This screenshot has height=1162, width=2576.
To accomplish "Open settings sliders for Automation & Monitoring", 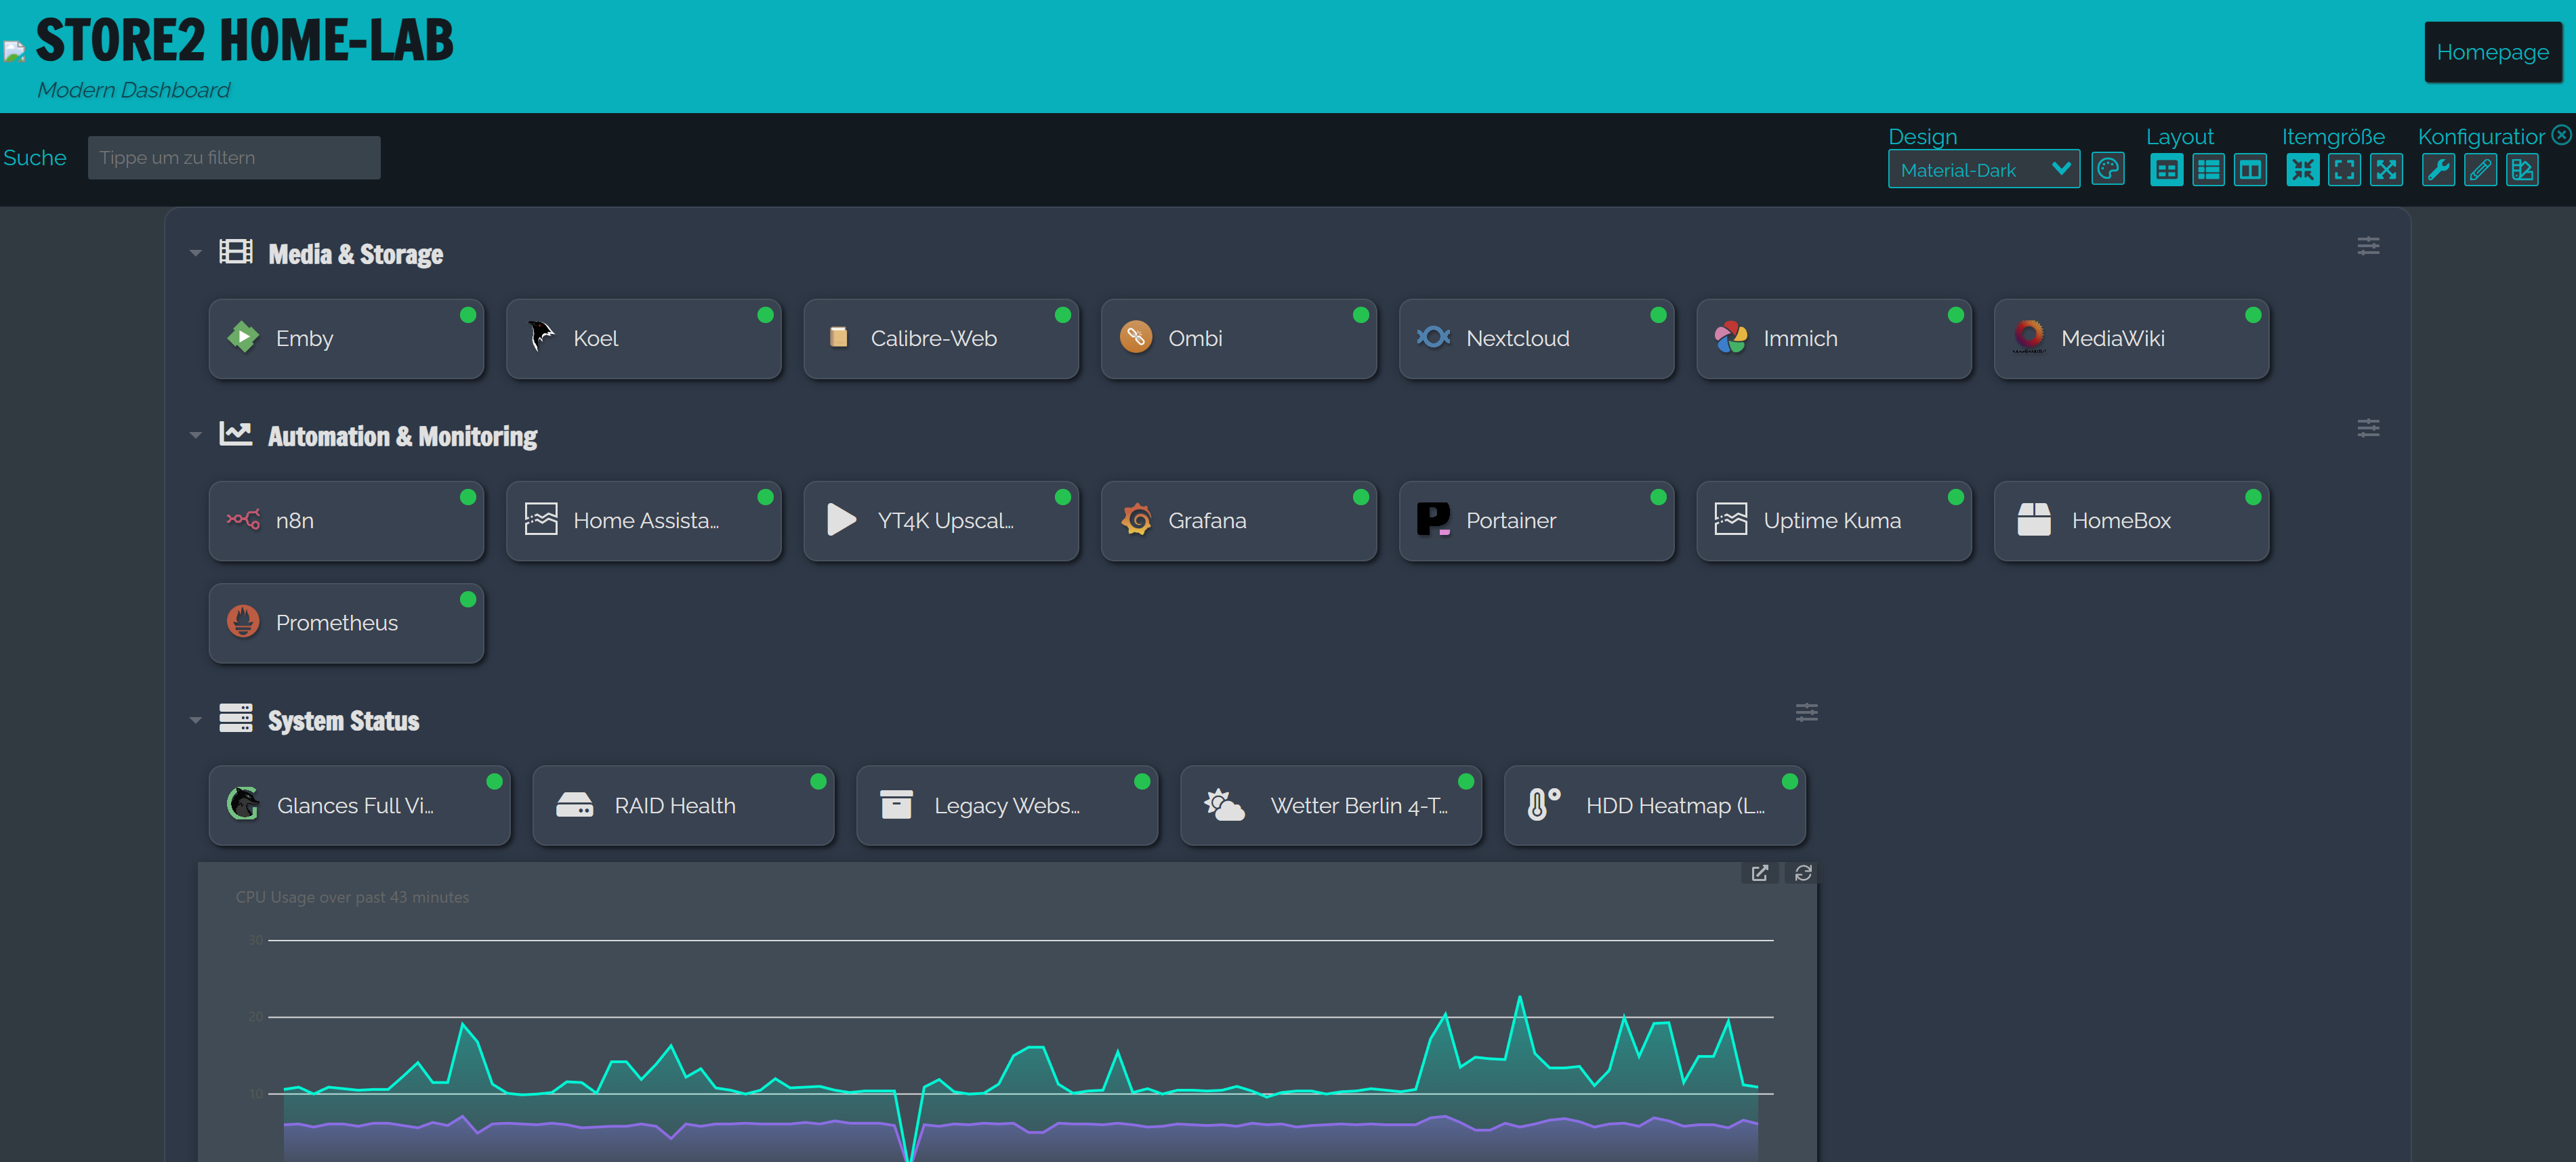I will [2368, 428].
